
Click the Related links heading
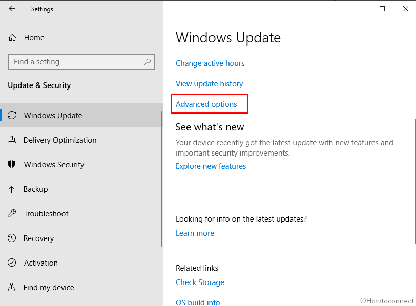click(x=197, y=268)
